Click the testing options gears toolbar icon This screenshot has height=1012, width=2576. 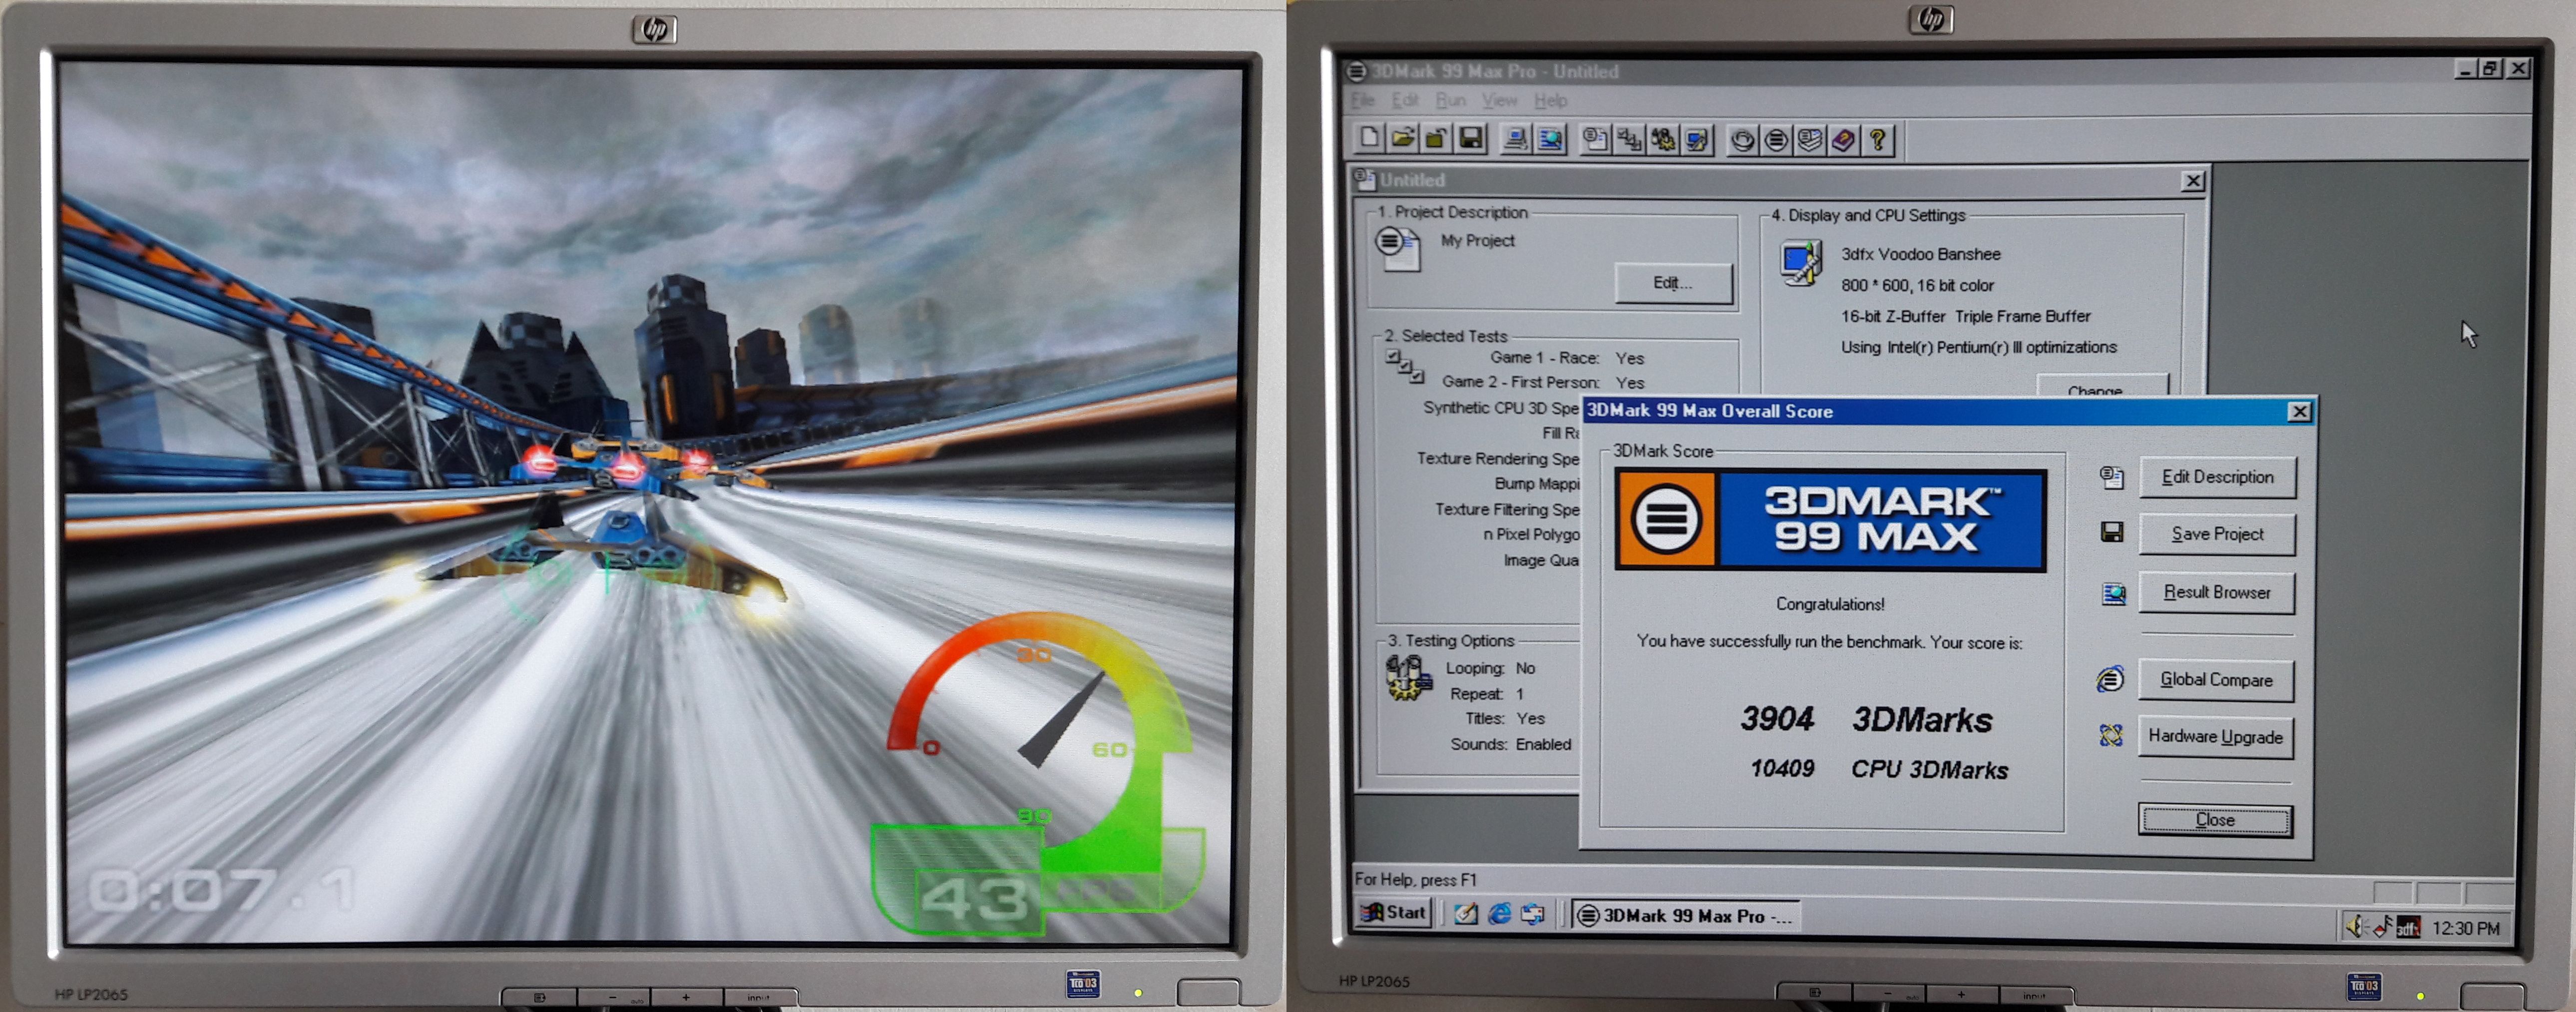click(x=1663, y=139)
